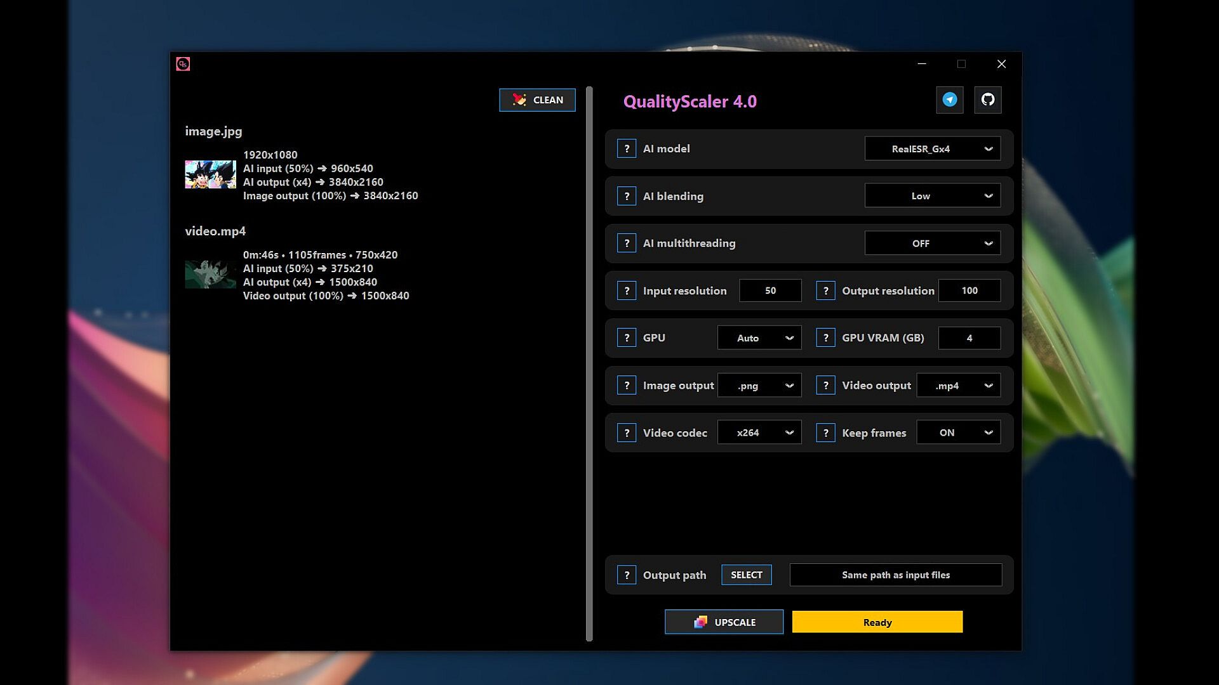Open the Keep frames help icon
The width and height of the screenshot is (1219, 685).
(825, 433)
